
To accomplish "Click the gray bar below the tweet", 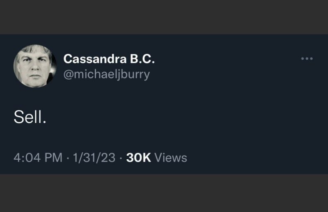I will pyautogui.click(x=164, y=193).
